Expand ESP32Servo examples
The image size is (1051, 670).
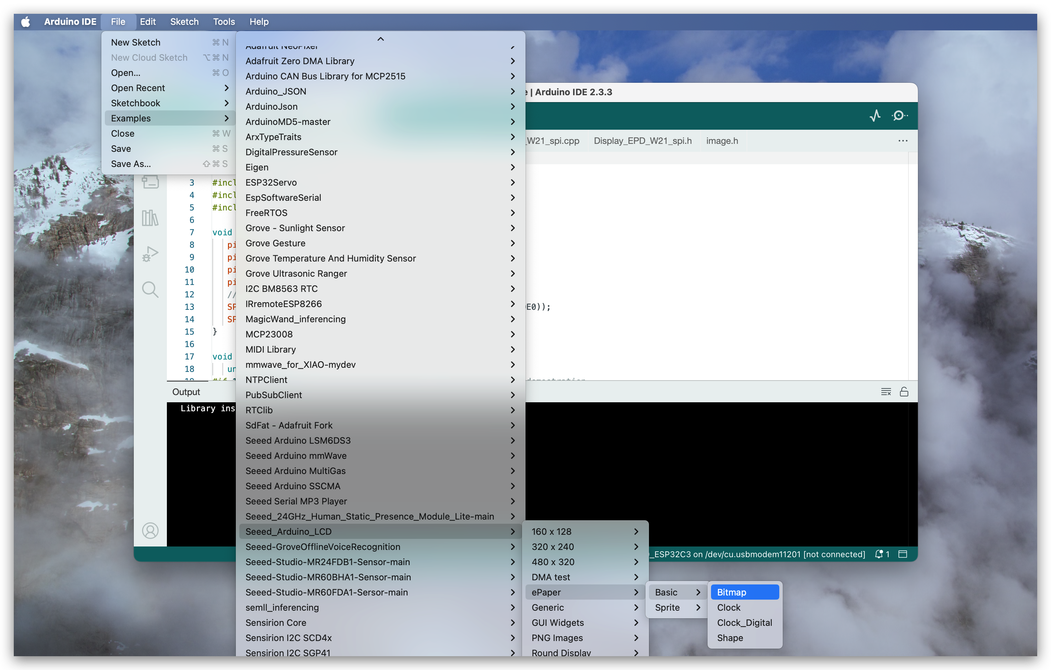(380, 183)
